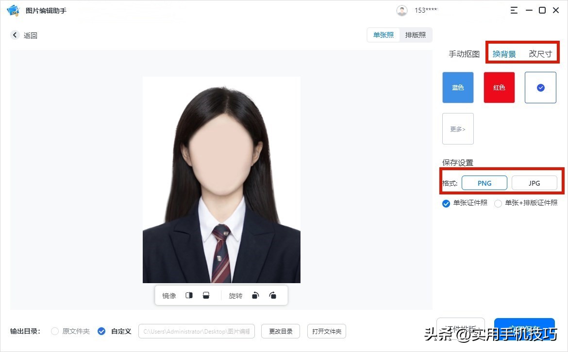Screen dimensions: 568x352
Task: Expand 更多> for additional background colors
Action: pos(457,128)
